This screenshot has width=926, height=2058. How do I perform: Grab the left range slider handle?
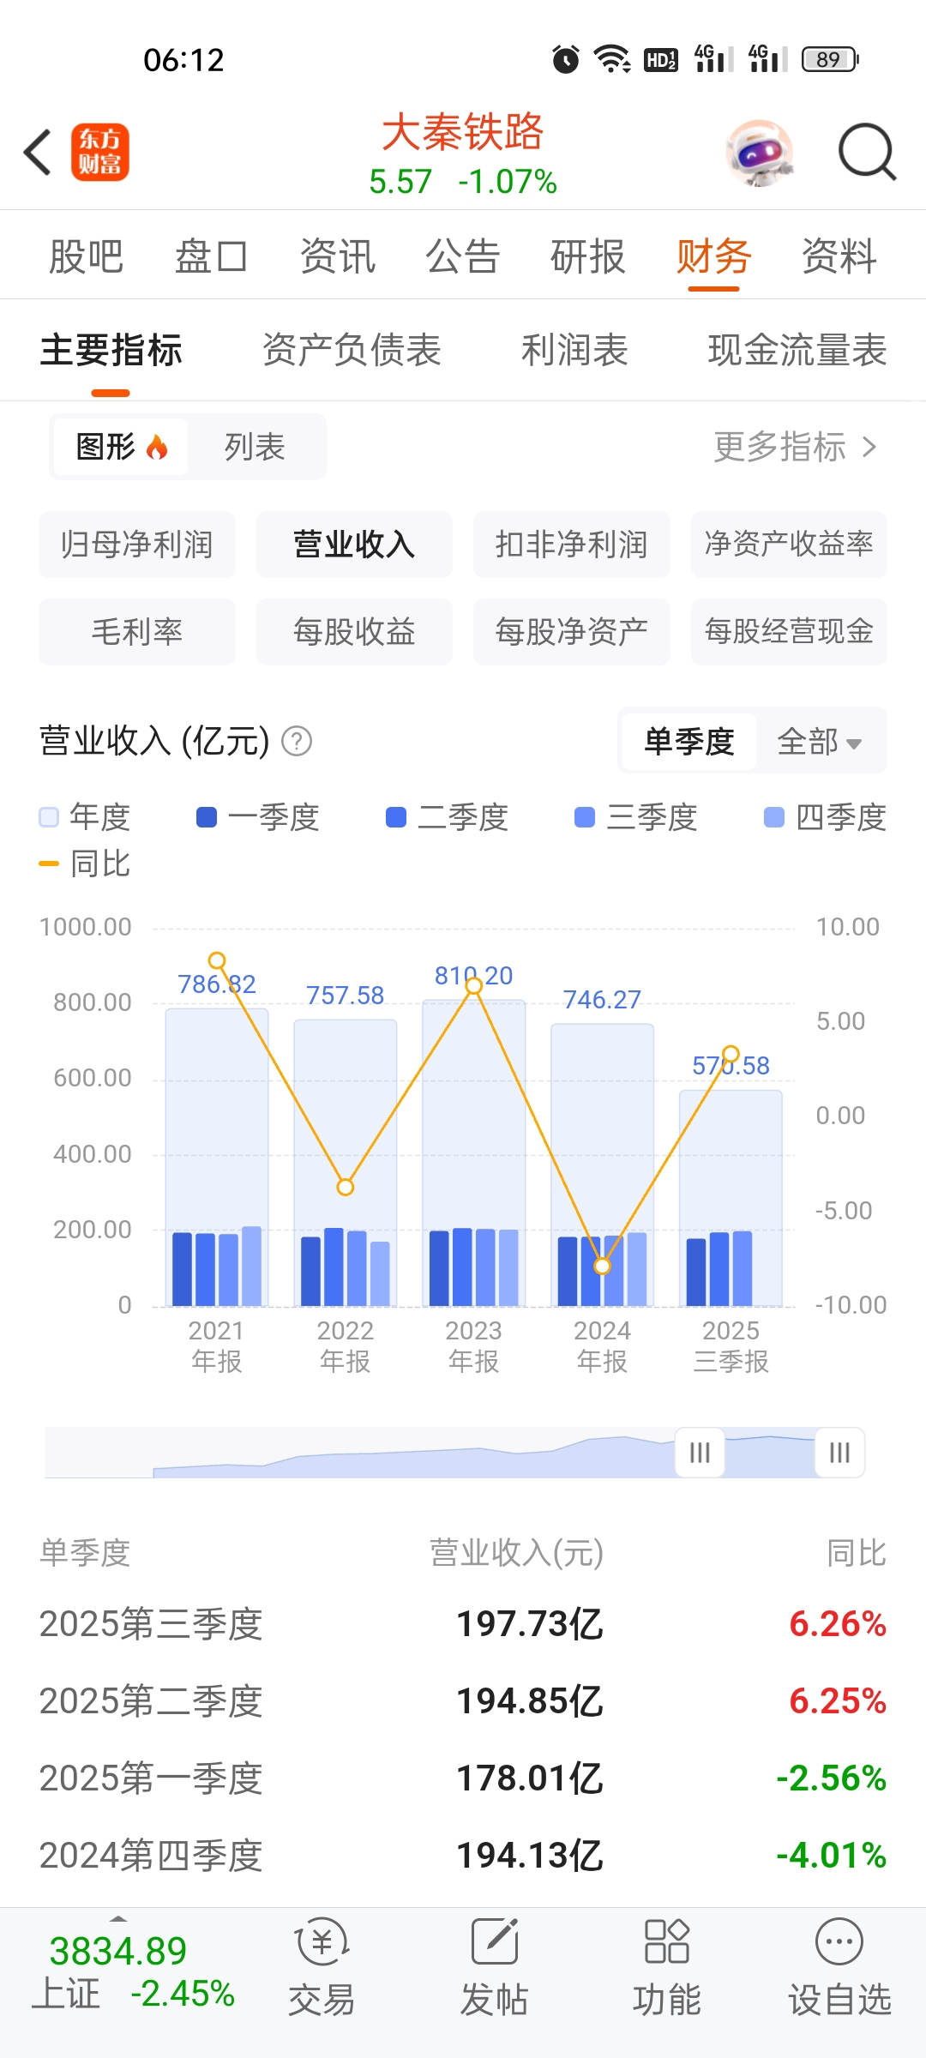[x=700, y=1453]
